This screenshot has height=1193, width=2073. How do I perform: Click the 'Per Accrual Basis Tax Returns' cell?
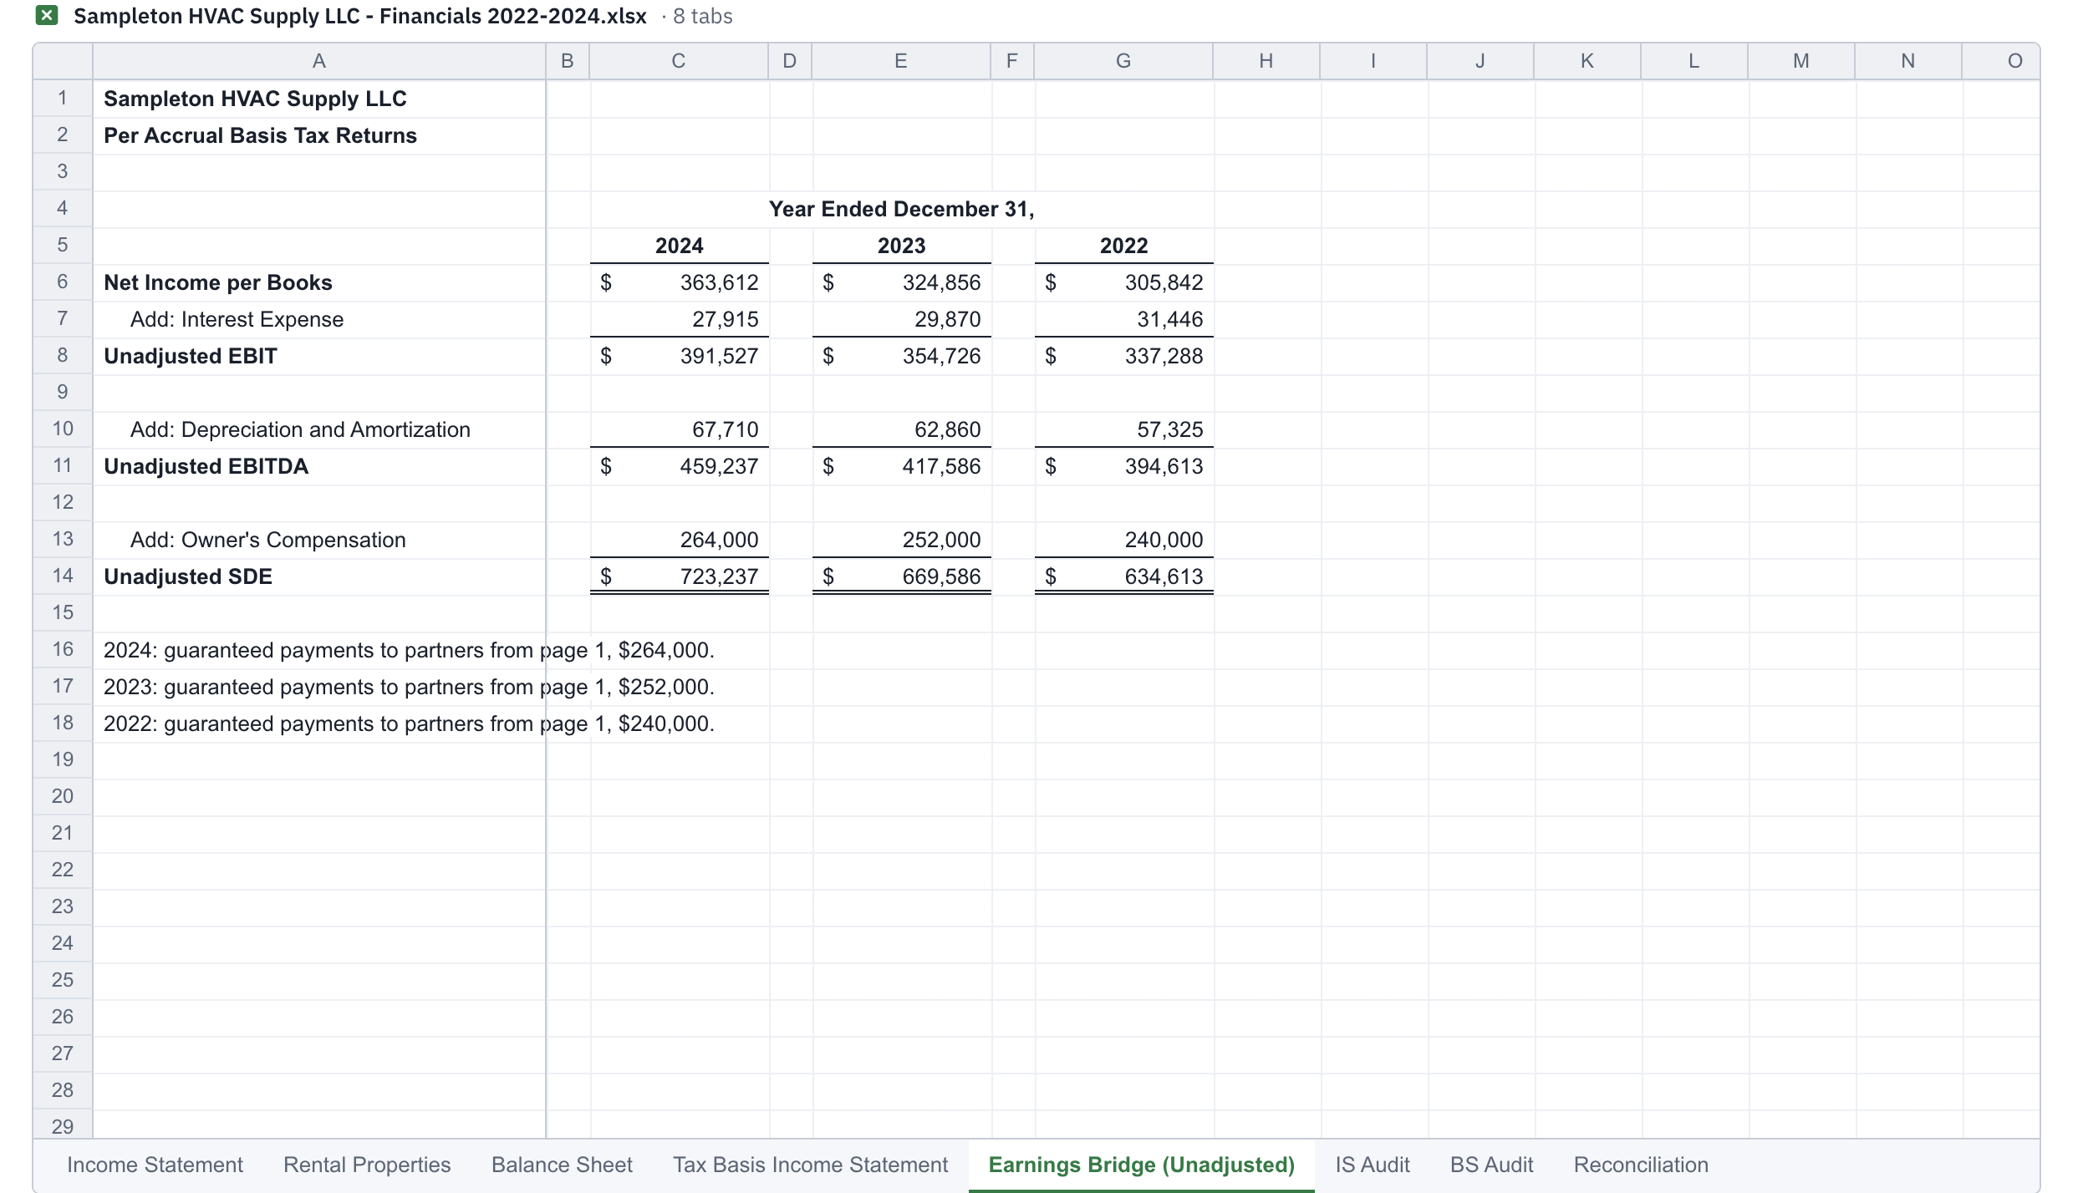tap(318, 135)
